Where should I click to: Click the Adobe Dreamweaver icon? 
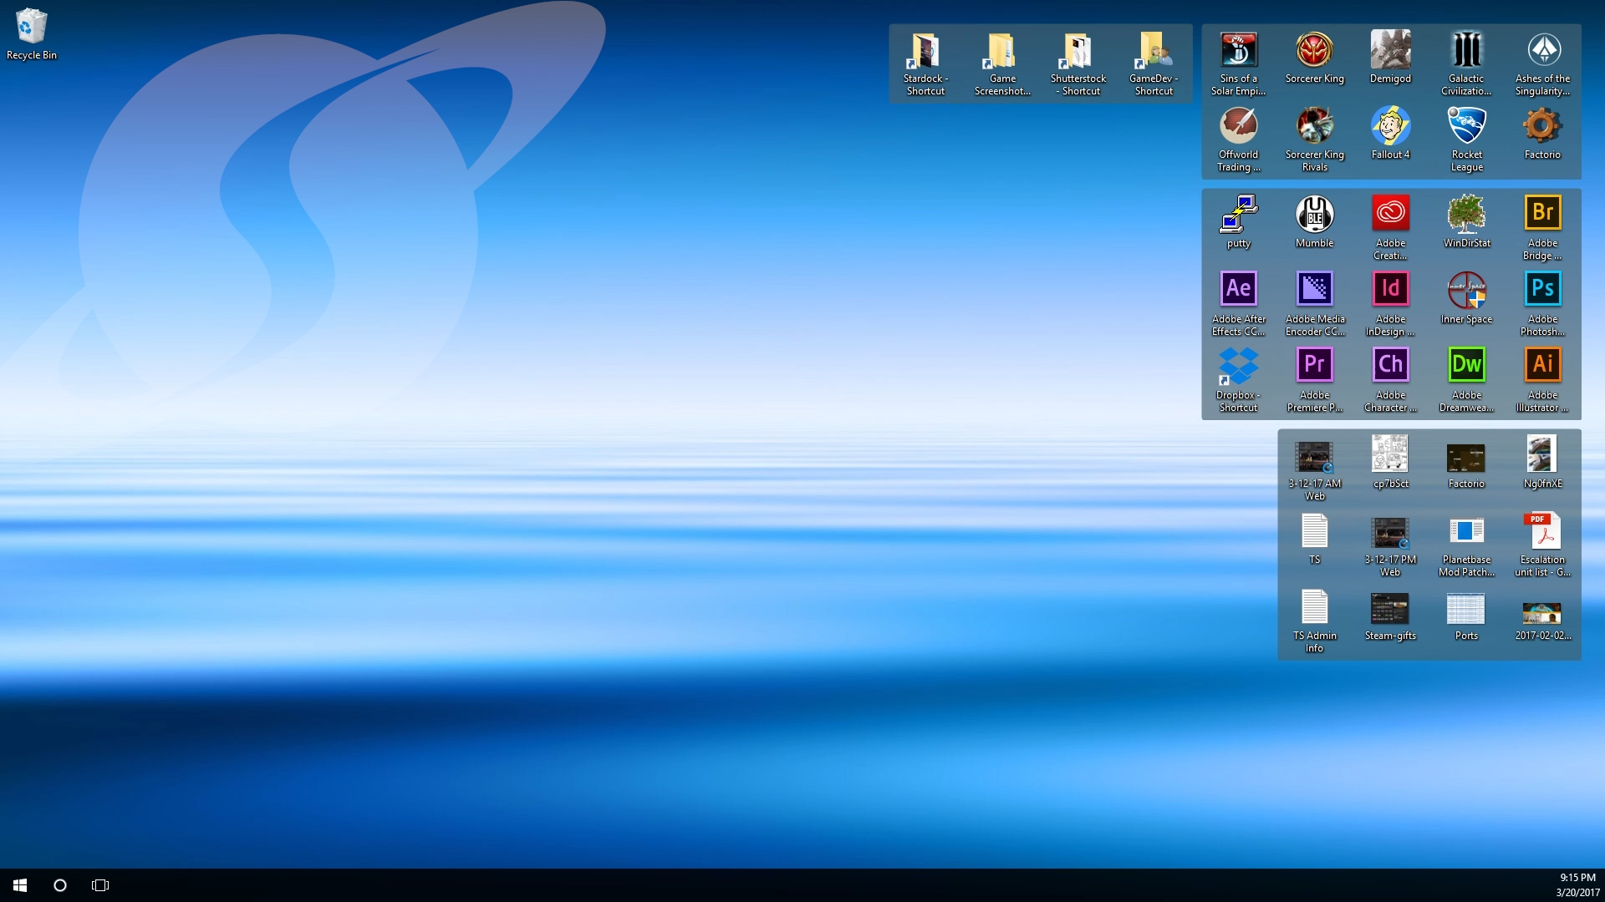[1466, 366]
